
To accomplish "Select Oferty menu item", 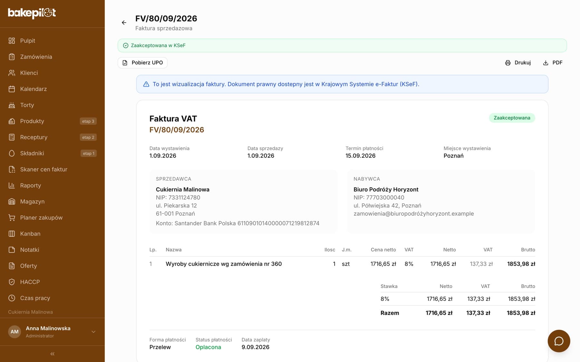I will 52,266.
